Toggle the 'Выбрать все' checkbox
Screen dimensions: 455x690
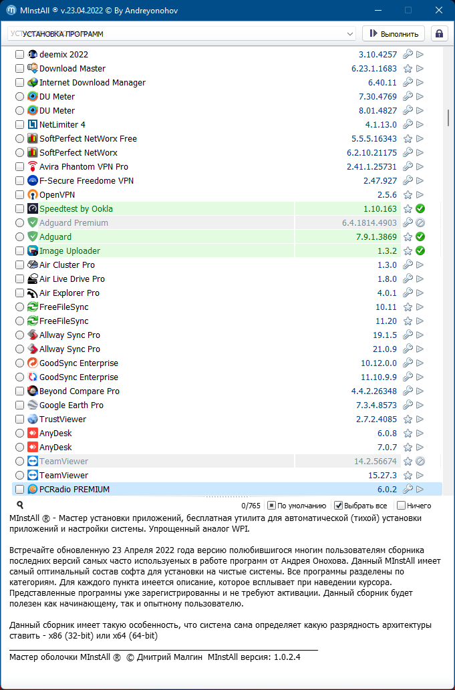click(338, 506)
